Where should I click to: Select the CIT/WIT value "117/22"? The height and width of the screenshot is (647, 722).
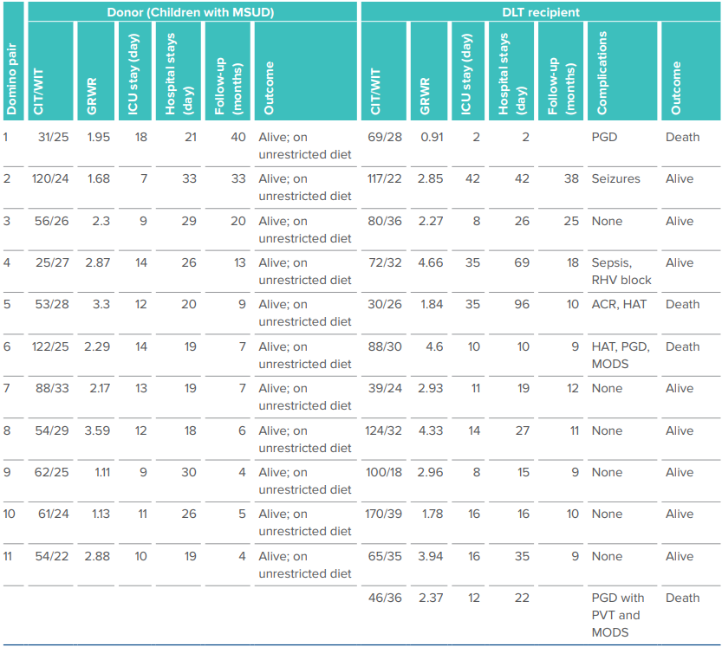pyautogui.click(x=384, y=178)
